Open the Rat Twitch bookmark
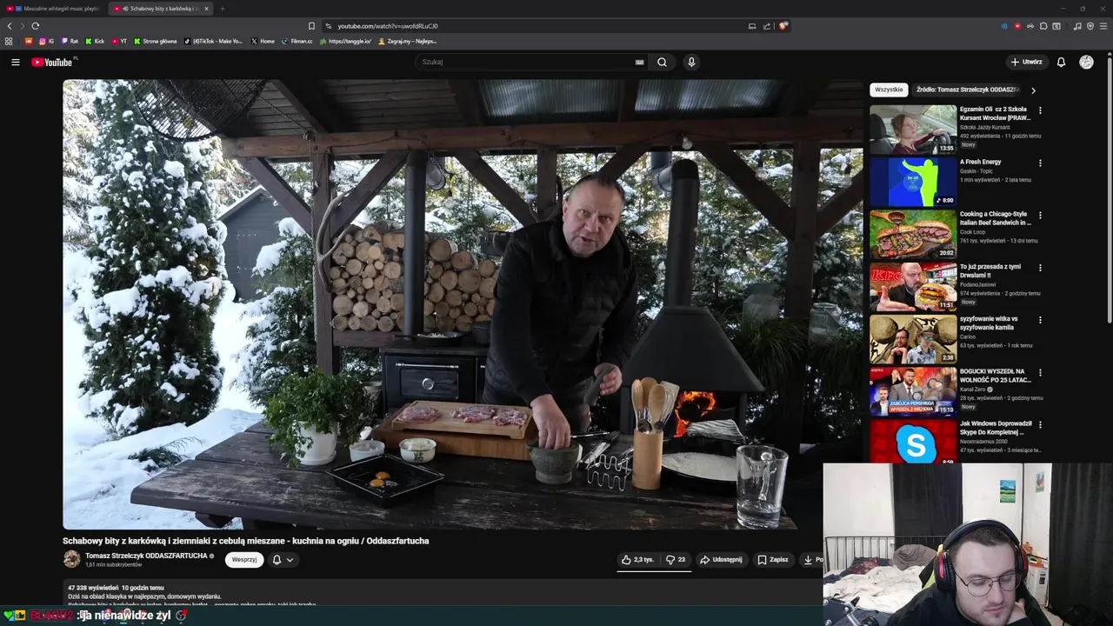 70,41
